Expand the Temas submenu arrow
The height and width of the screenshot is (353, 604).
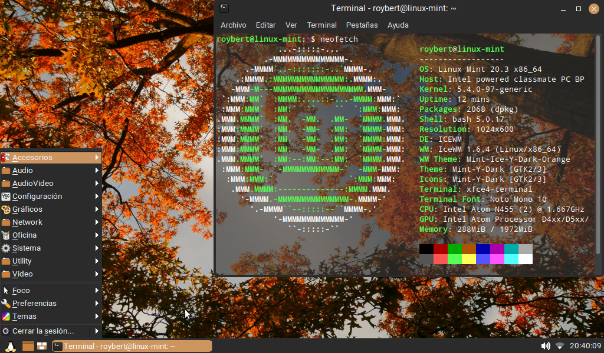point(97,317)
